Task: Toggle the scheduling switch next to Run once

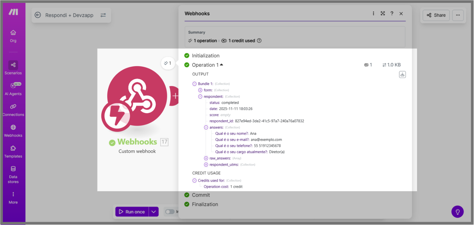Action: [170, 212]
